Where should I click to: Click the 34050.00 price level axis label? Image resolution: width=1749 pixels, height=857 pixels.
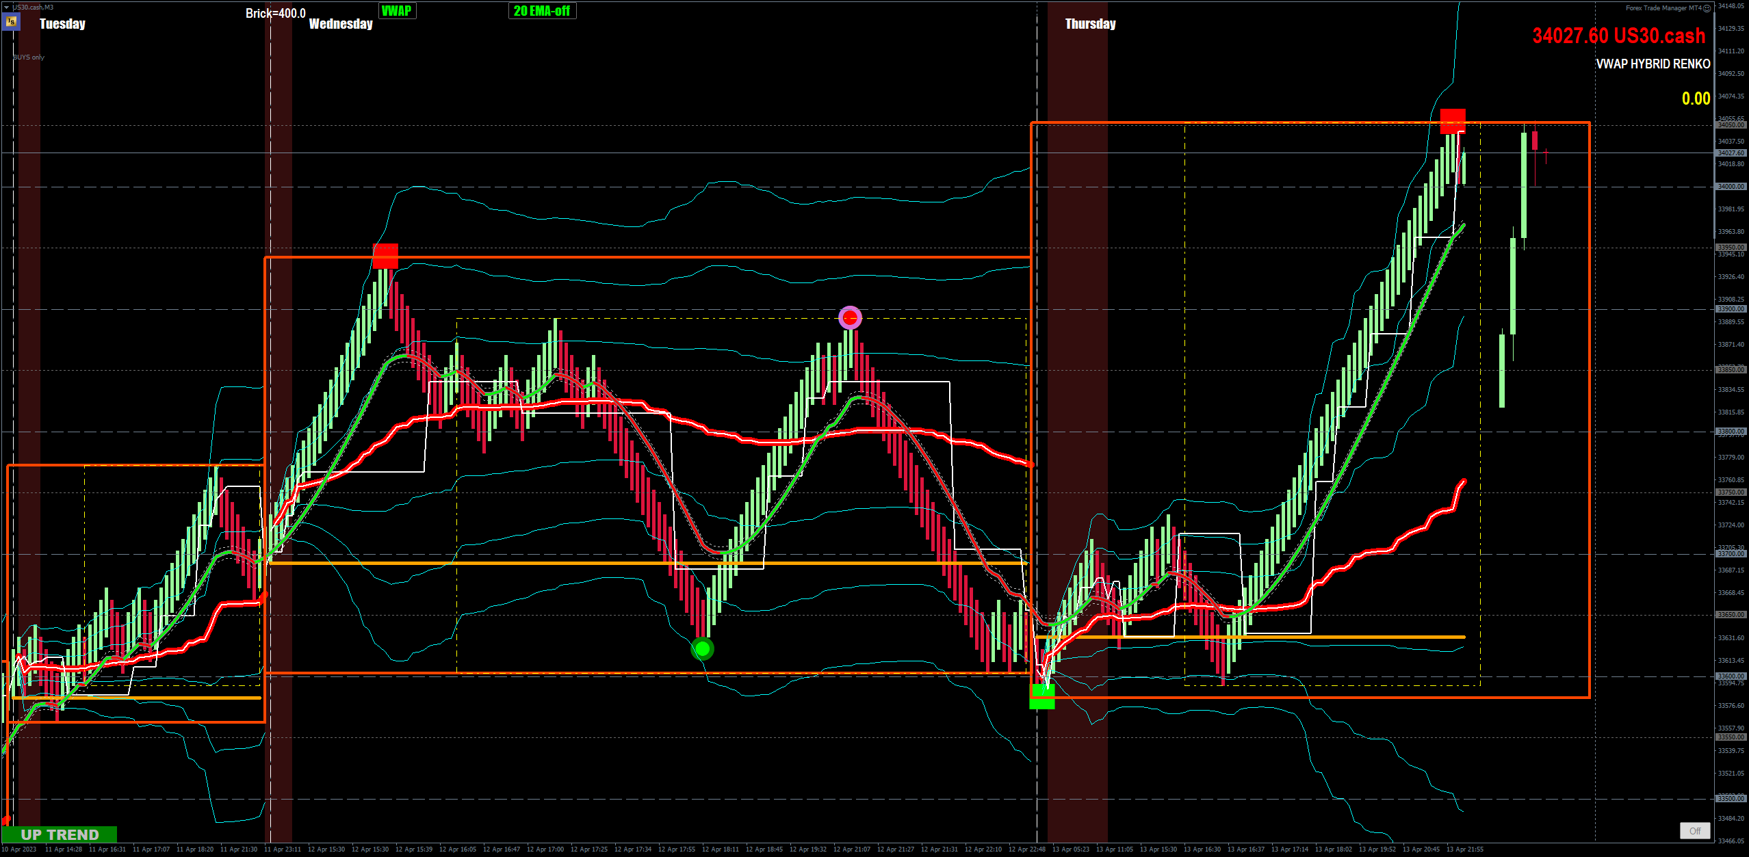[1731, 125]
